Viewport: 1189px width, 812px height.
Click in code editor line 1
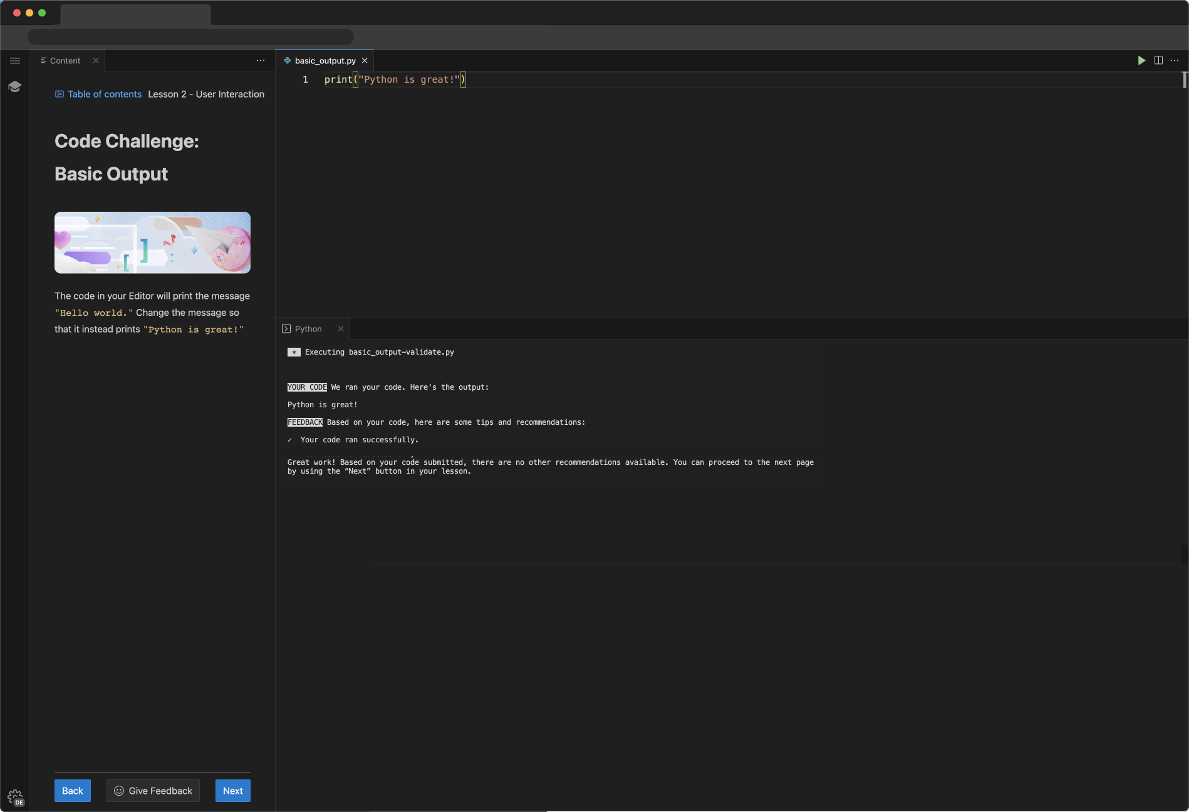(564, 80)
